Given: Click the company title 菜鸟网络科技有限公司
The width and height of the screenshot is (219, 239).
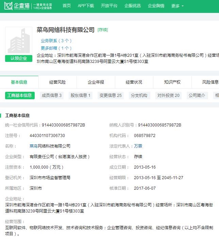Looking at the screenshot, I should click(x=66, y=30).
